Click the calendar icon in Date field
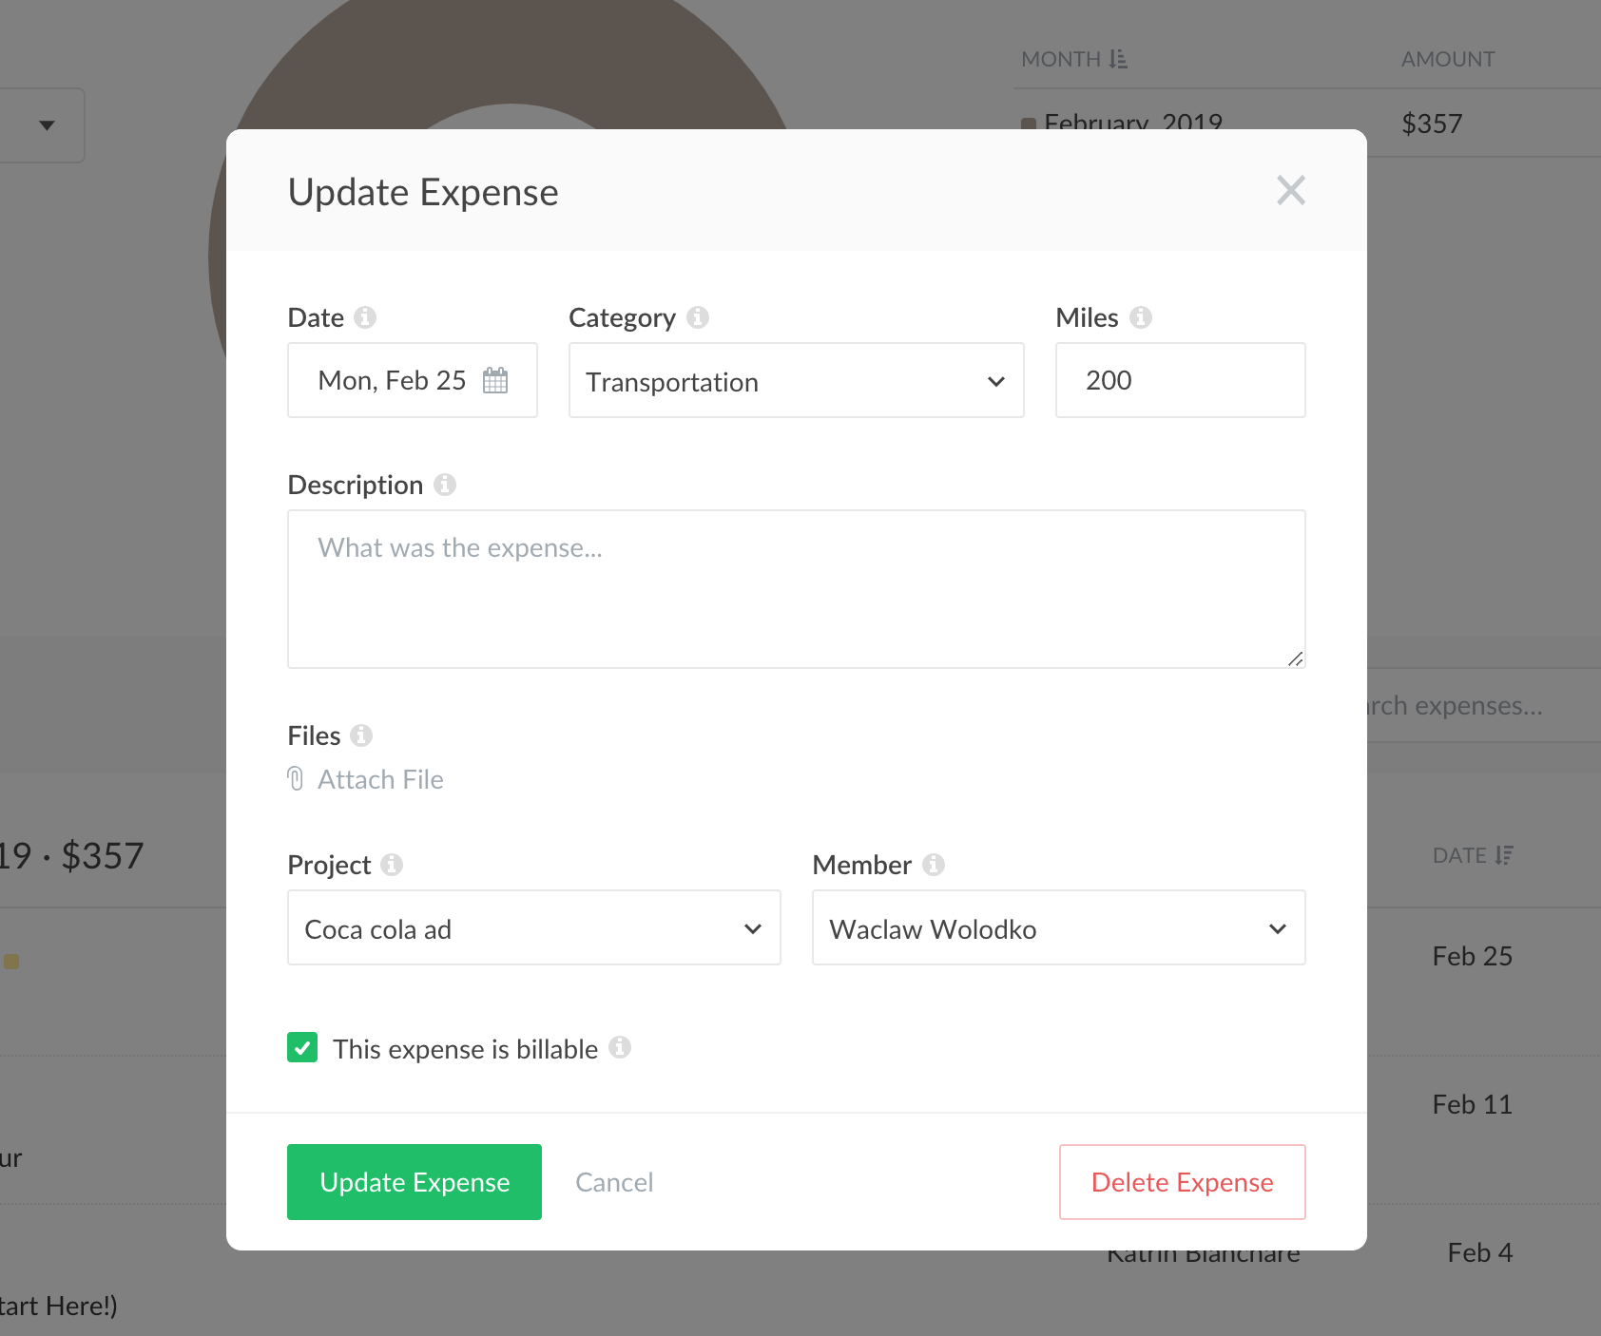 tap(495, 380)
